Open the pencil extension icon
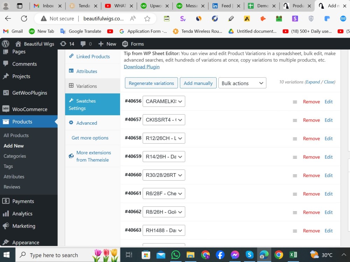Image resolution: width=350 pixels, height=262 pixels. pyautogui.click(x=231, y=19)
